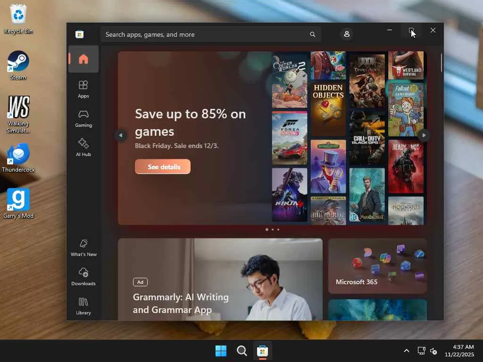Open the Ninja Gaiden 4 game tile
This screenshot has height=362, width=483.
point(290,195)
